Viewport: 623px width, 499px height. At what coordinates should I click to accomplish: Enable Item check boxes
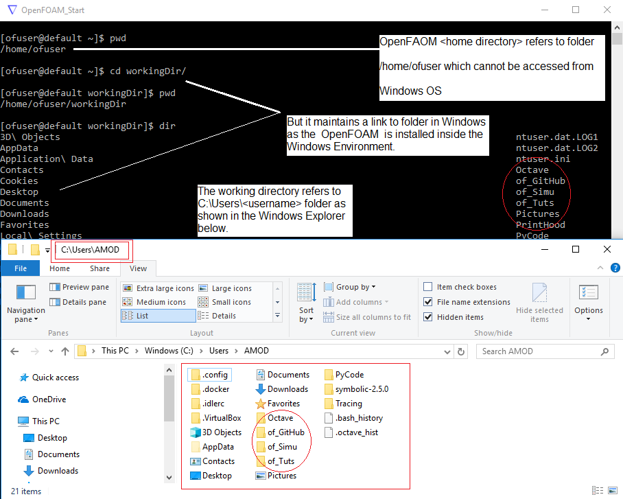tap(428, 287)
